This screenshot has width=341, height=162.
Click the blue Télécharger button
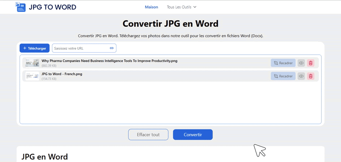coord(35,48)
